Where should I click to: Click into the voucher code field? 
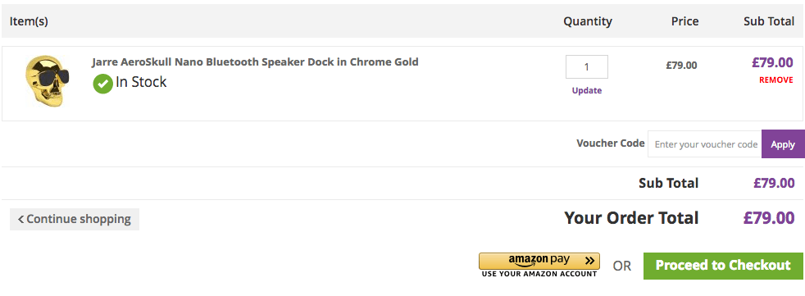(705, 143)
